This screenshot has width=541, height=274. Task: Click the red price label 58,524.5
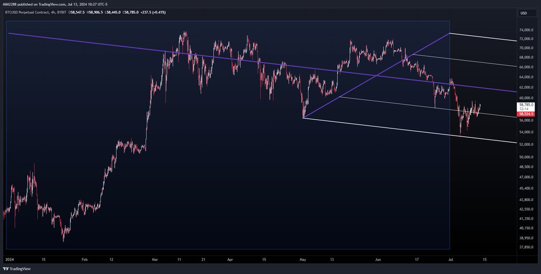(527, 114)
